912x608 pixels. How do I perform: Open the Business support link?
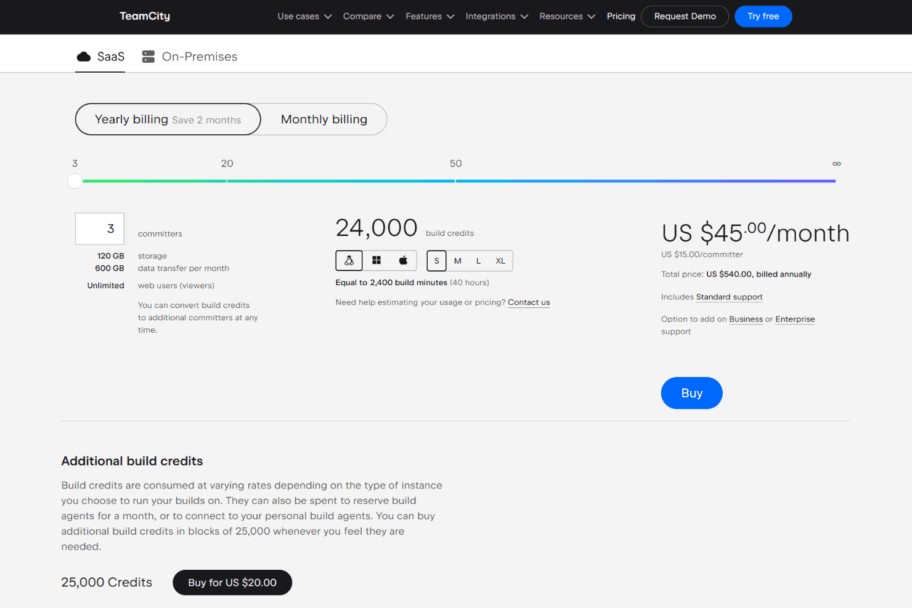click(x=746, y=319)
